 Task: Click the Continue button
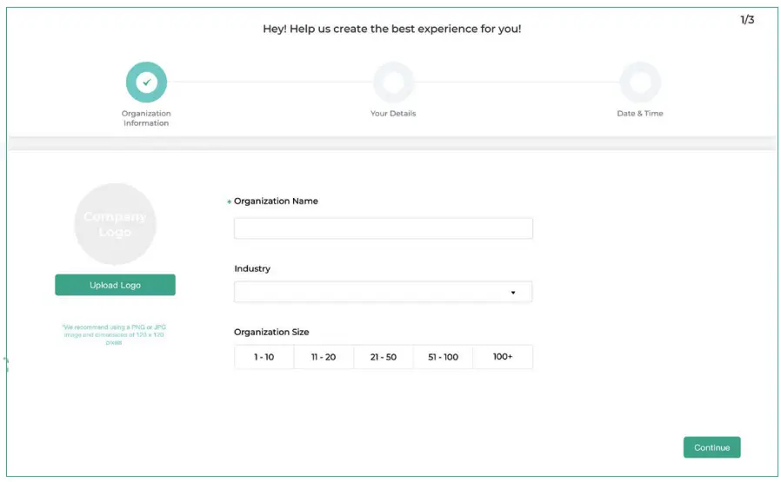711,447
